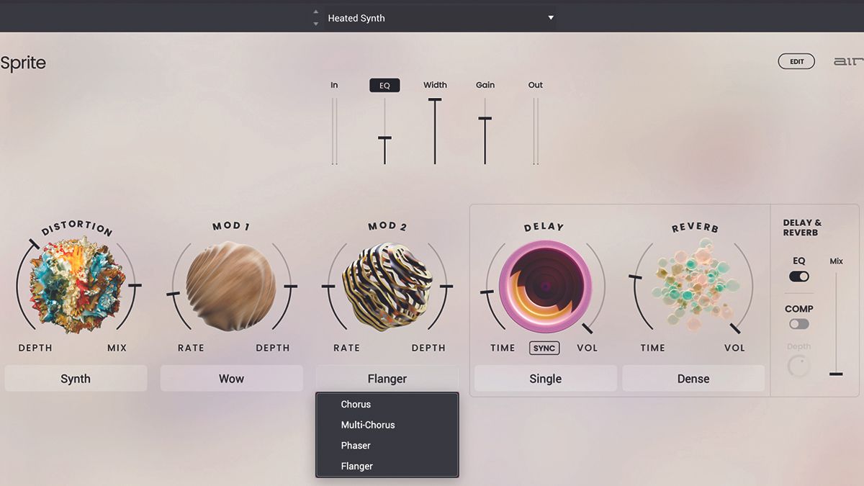This screenshot has height=486, width=864.
Task: Click the Reverb bubbles graphic
Action: 693,288
